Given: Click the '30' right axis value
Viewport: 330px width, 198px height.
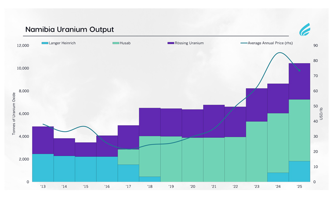Looking at the screenshot, I should (315, 137).
